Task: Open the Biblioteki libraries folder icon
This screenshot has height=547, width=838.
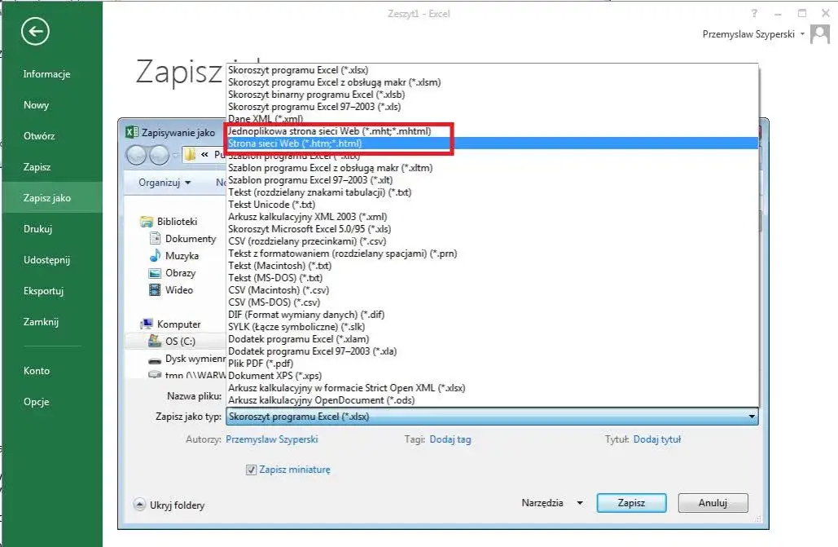Action: [x=147, y=222]
